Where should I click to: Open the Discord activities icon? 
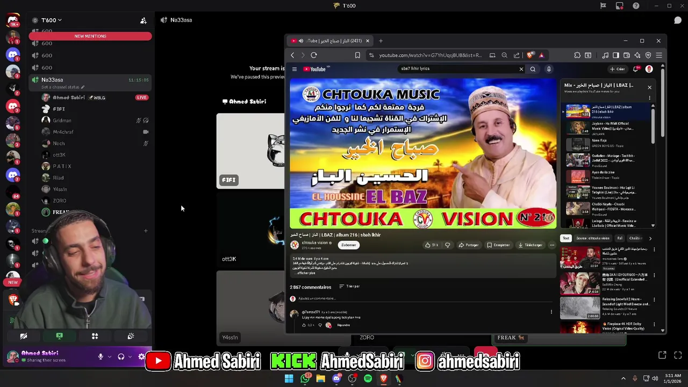tap(95, 336)
